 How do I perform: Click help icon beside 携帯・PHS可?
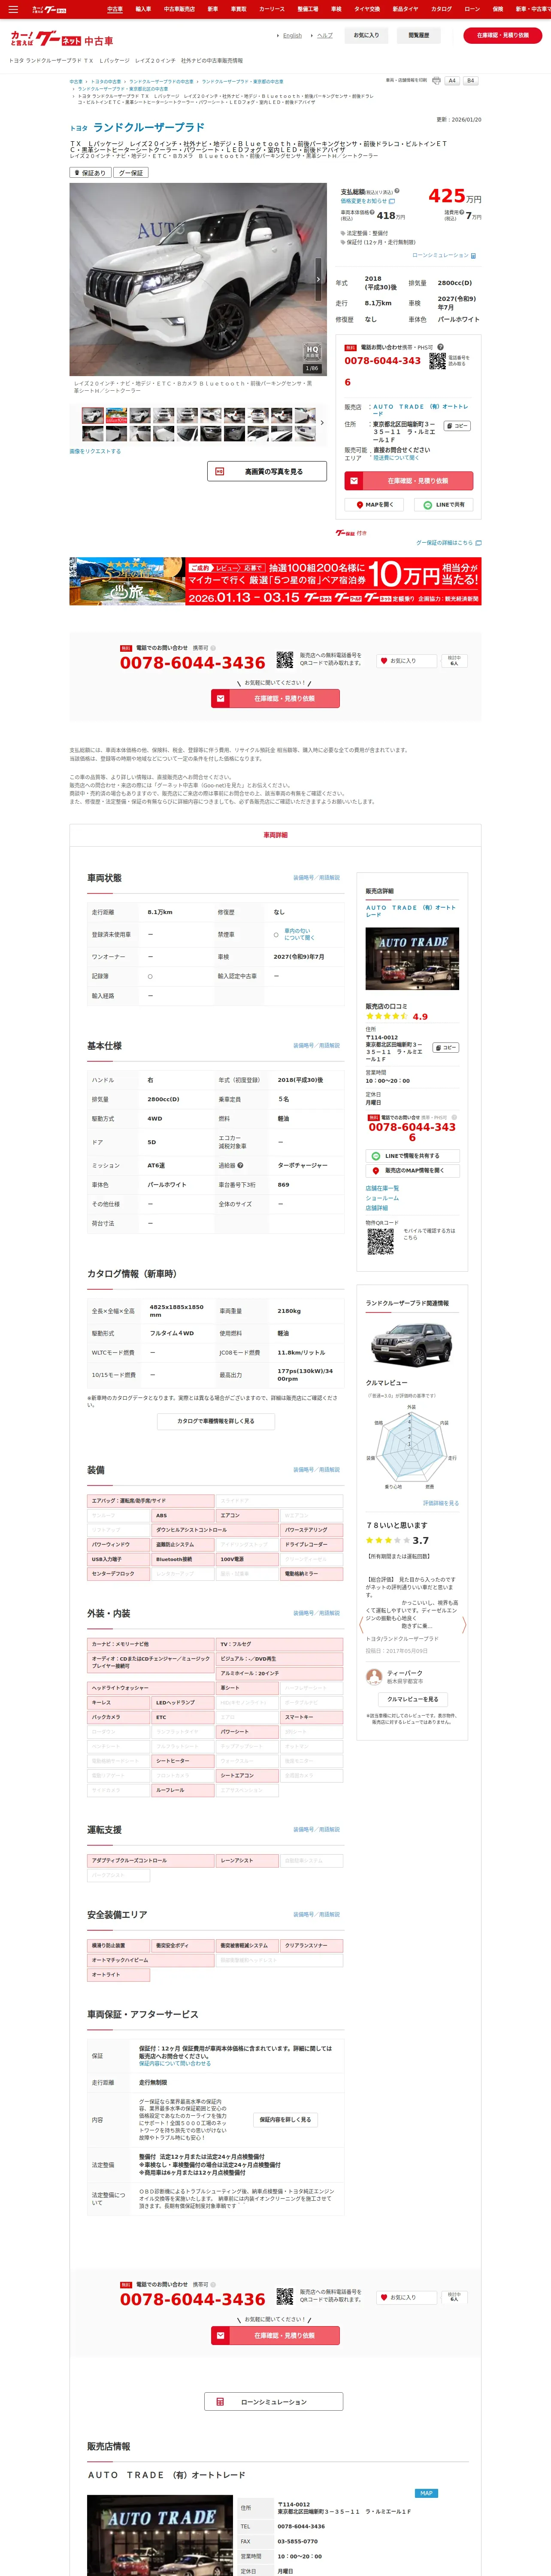coord(440,347)
